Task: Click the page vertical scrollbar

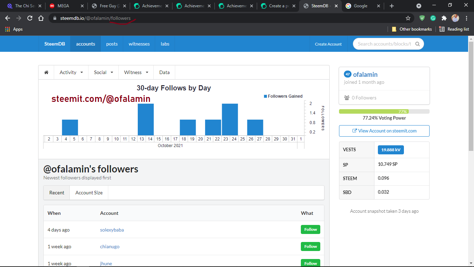Action: [471, 96]
